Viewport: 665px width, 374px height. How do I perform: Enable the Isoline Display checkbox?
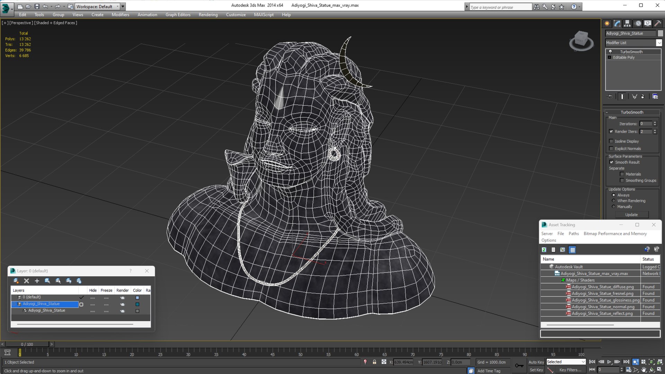611,141
